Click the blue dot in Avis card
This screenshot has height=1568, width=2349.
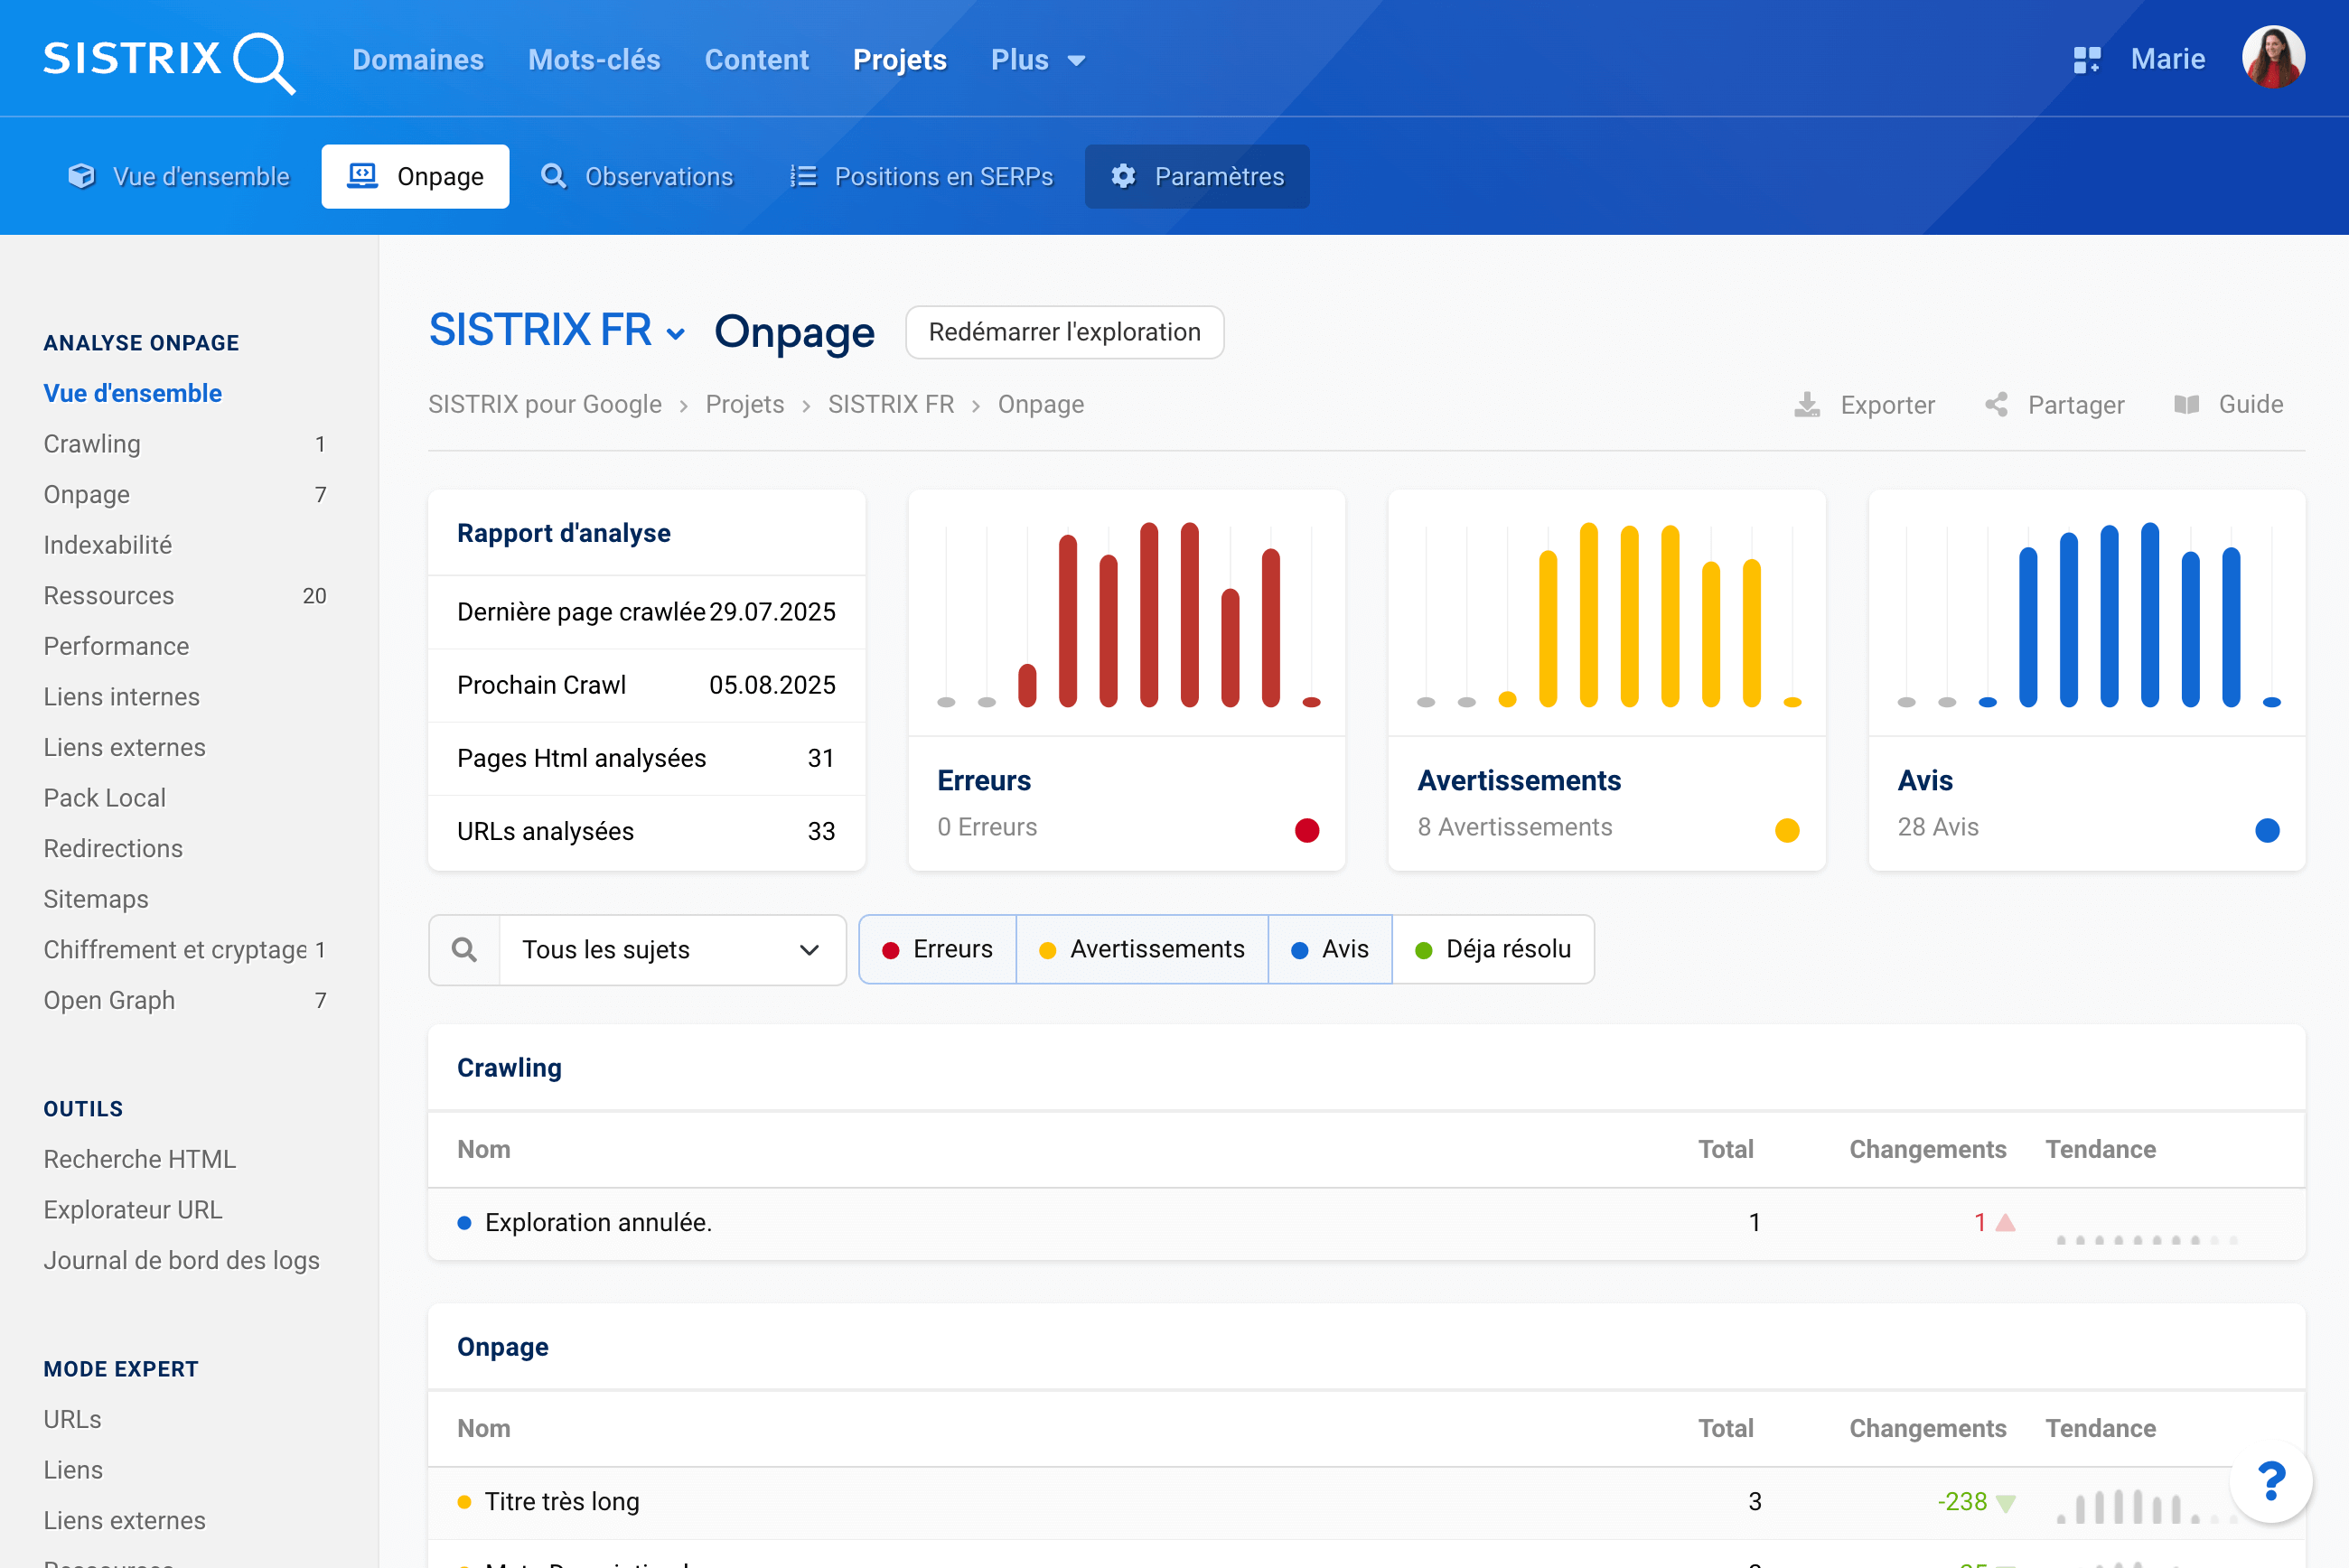click(2267, 830)
